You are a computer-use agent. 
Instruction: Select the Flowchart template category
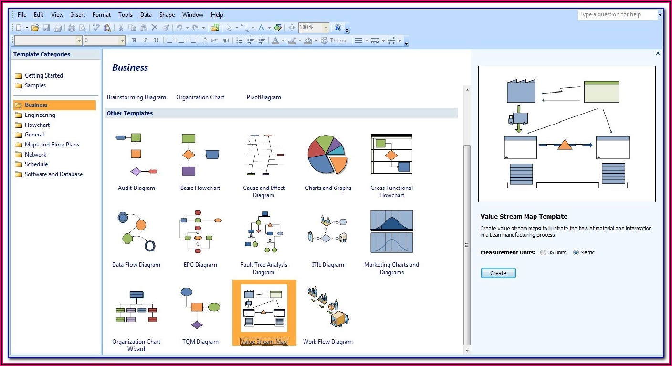point(37,125)
